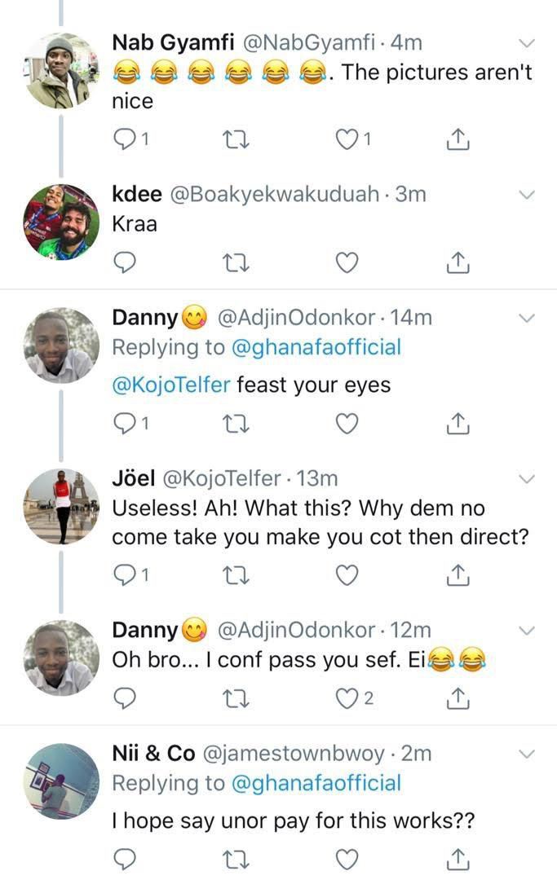Viewport: 557px width, 880px height.
Task: View Nab Gyamfi's profile picture
Action: 62,71
